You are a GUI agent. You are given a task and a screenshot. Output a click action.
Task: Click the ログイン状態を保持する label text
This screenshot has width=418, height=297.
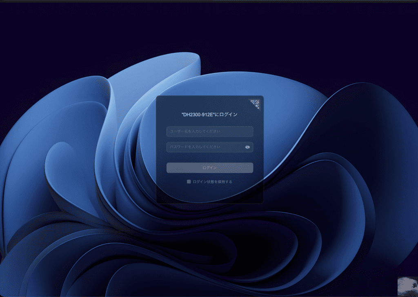point(212,182)
